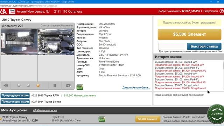Click the IAA logo in header
This screenshot has width=224, height=126.
pyautogui.click(x=3, y=12)
